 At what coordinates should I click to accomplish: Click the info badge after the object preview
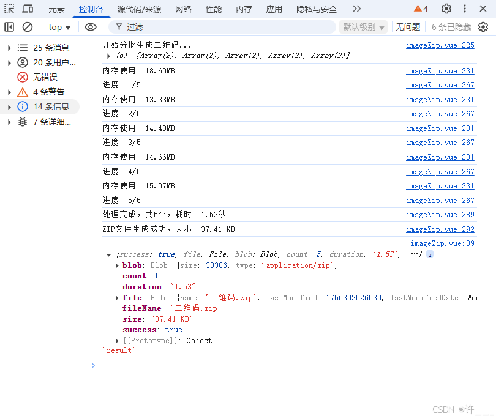[x=430, y=254]
